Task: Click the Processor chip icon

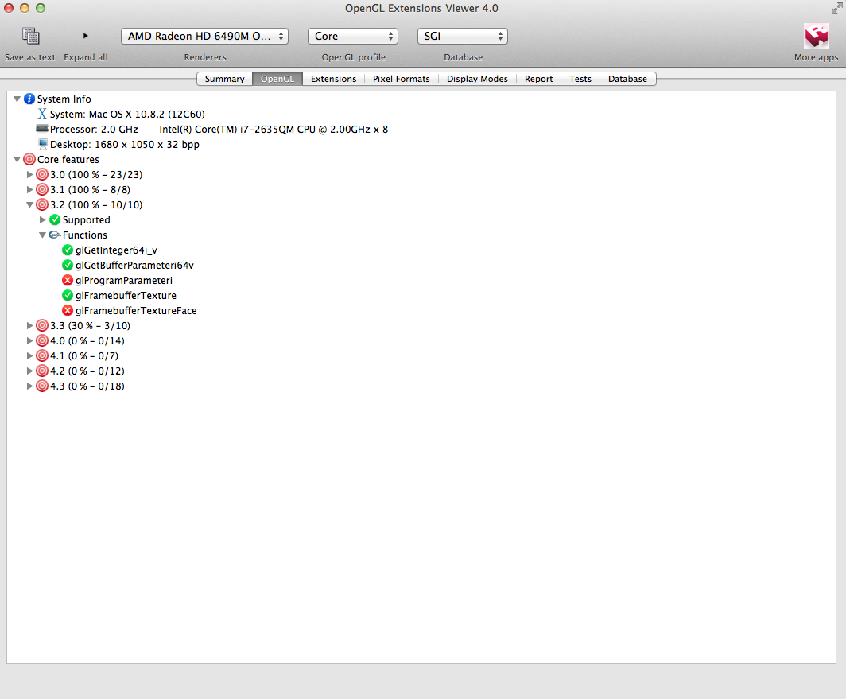Action: [42, 129]
